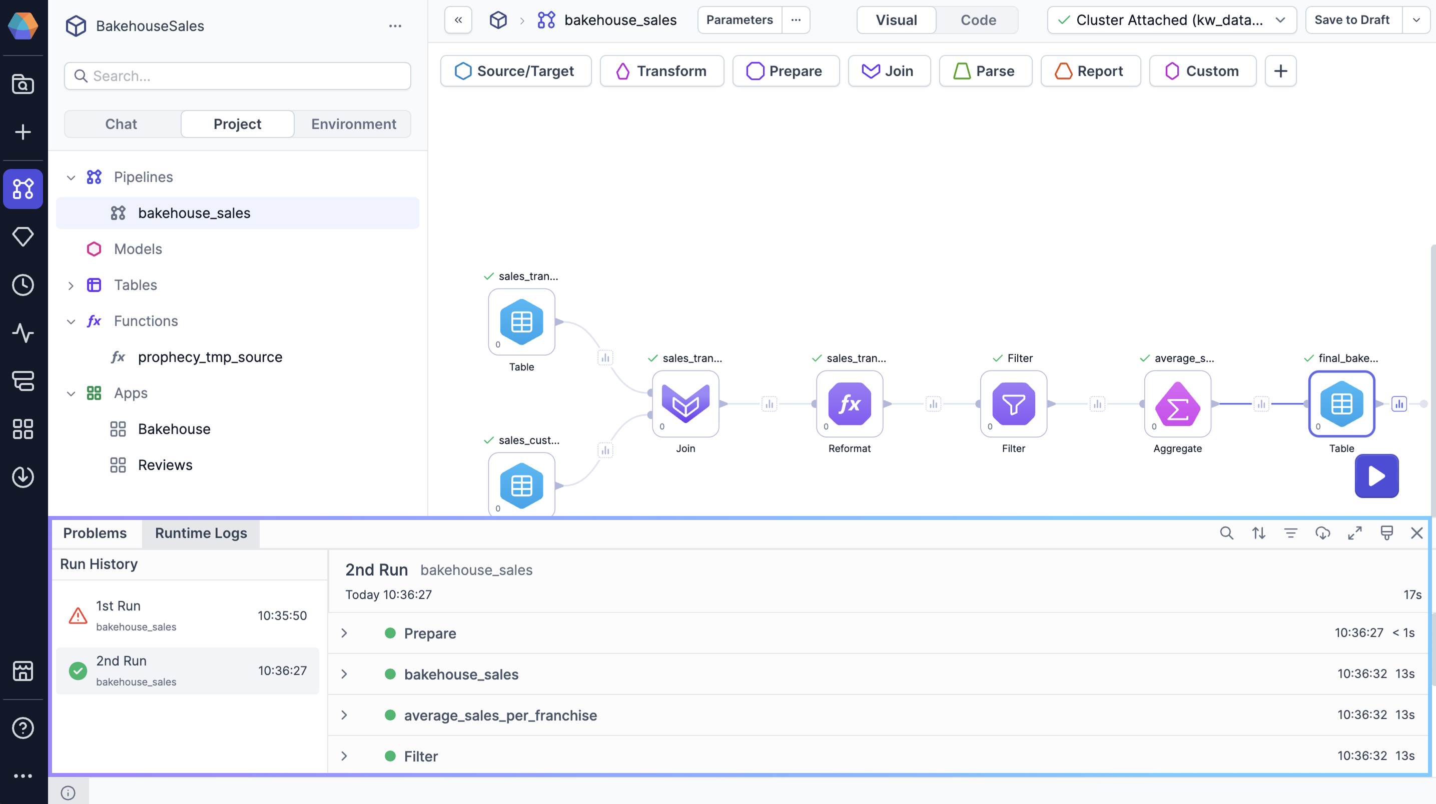Sort logs with up-down arrows icon
1436x804 pixels.
[x=1258, y=532]
